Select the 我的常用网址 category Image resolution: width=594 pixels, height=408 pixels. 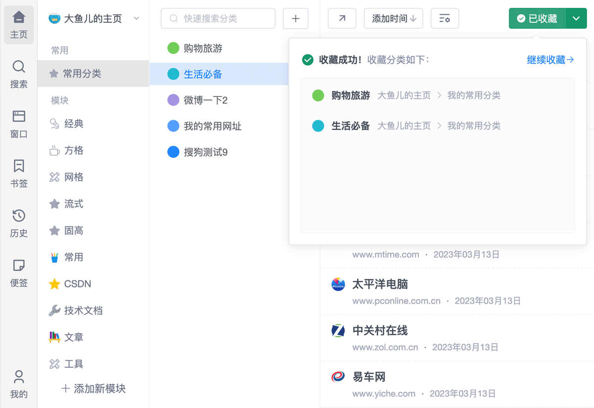tap(219, 126)
